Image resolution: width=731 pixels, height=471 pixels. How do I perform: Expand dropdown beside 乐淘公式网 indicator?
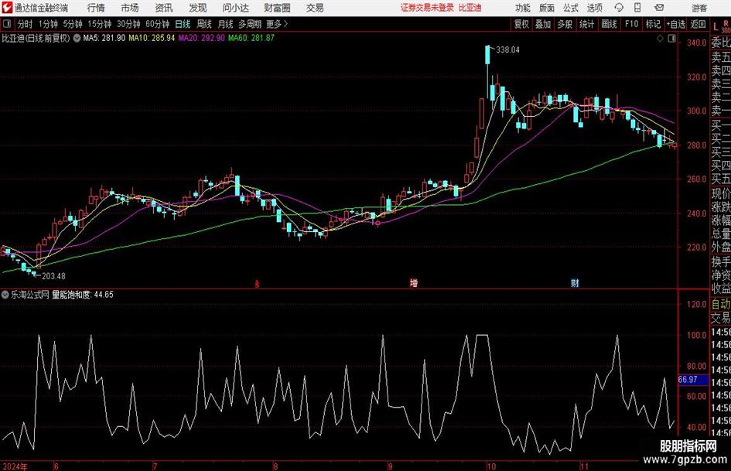5,295
